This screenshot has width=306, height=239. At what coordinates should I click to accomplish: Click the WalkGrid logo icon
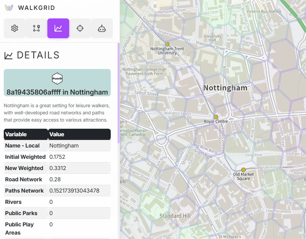coord(9,8)
